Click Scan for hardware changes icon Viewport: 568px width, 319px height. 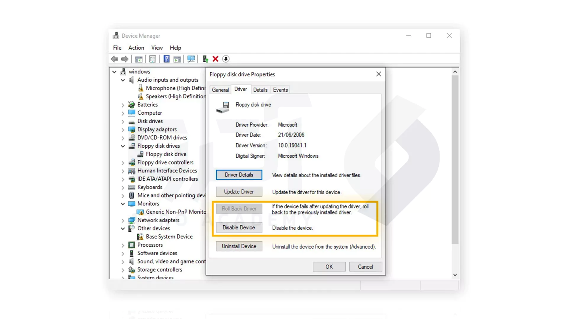pyautogui.click(x=191, y=59)
